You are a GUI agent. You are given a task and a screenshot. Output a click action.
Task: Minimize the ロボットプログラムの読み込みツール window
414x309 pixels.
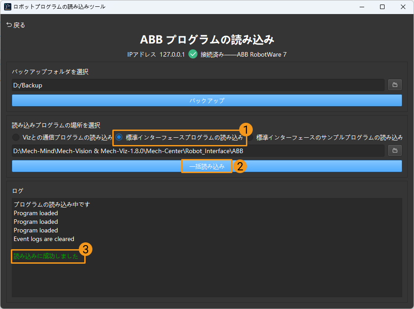click(x=362, y=7)
